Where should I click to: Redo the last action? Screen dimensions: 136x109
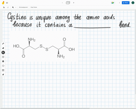click(x=8, y=7)
